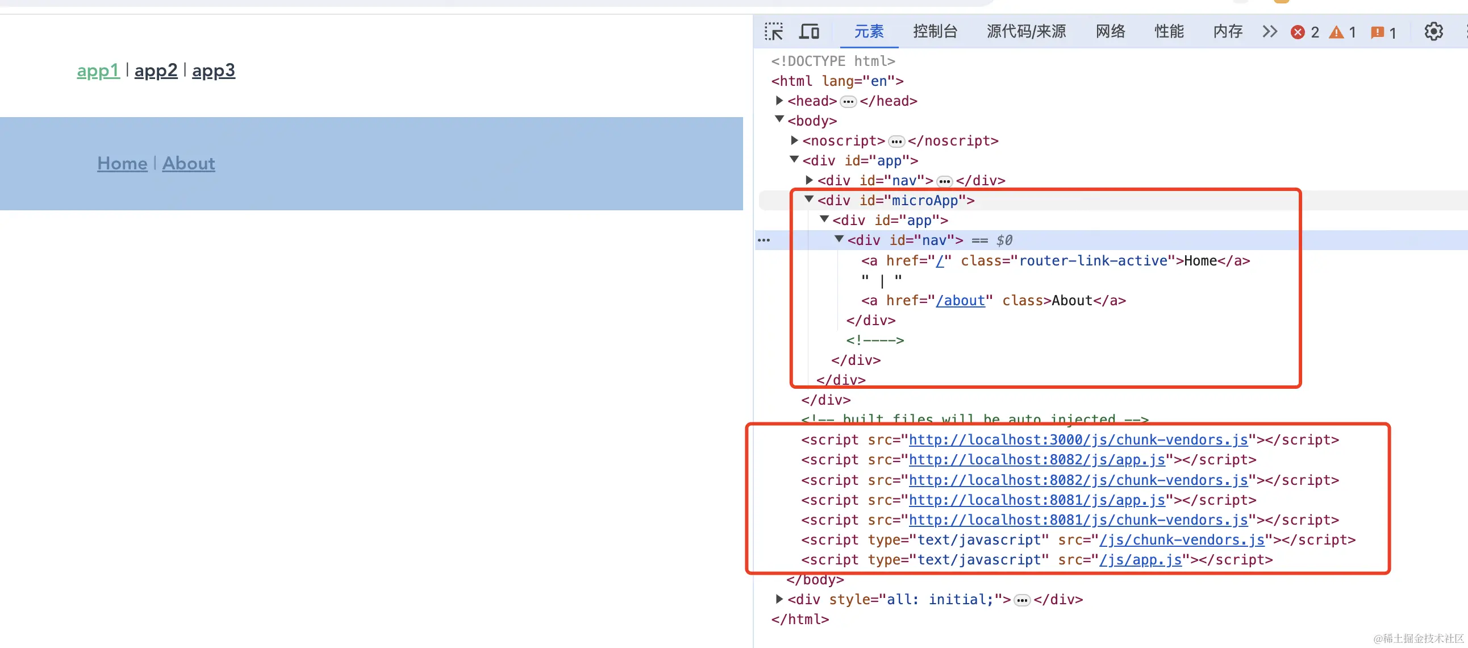The height and width of the screenshot is (648, 1468).
Task: Show more DevTools tabs chevron
Action: click(1269, 32)
